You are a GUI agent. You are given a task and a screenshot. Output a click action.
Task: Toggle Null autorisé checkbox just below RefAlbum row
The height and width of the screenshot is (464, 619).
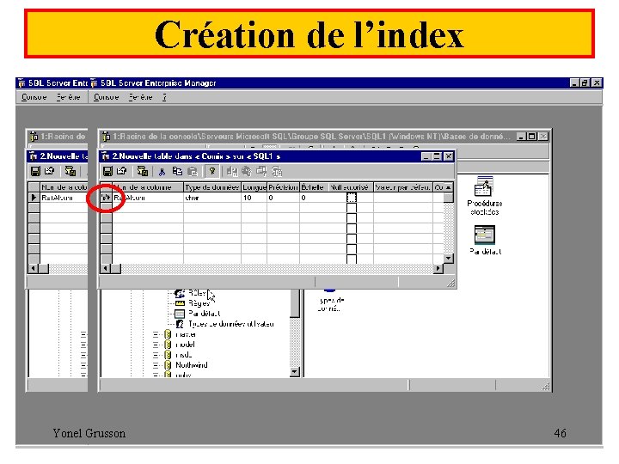[352, 208]
